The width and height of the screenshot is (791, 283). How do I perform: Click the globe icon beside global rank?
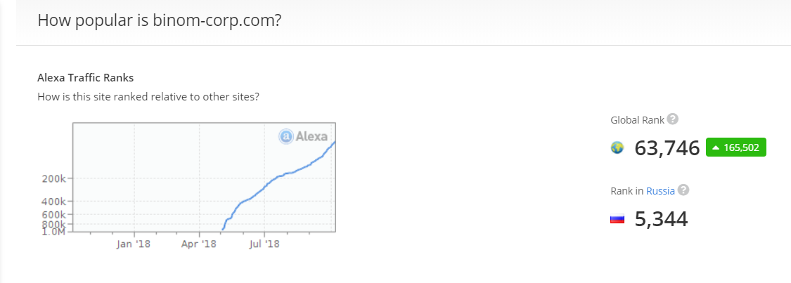click(617, 147)
